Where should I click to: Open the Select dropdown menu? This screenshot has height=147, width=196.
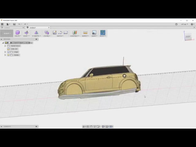click(103, 36)
